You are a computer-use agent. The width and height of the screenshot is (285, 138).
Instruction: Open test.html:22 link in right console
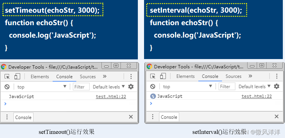pyautogui.click(x=257, y=96)
